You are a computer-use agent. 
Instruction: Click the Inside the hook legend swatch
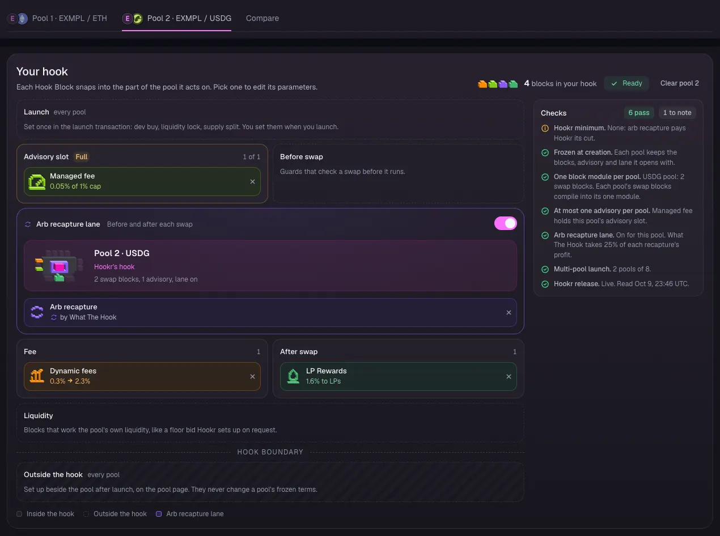pos(19,514)
